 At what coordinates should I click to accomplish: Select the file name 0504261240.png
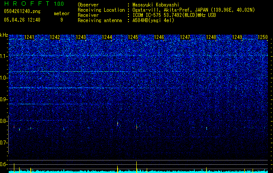click(22, 12)
